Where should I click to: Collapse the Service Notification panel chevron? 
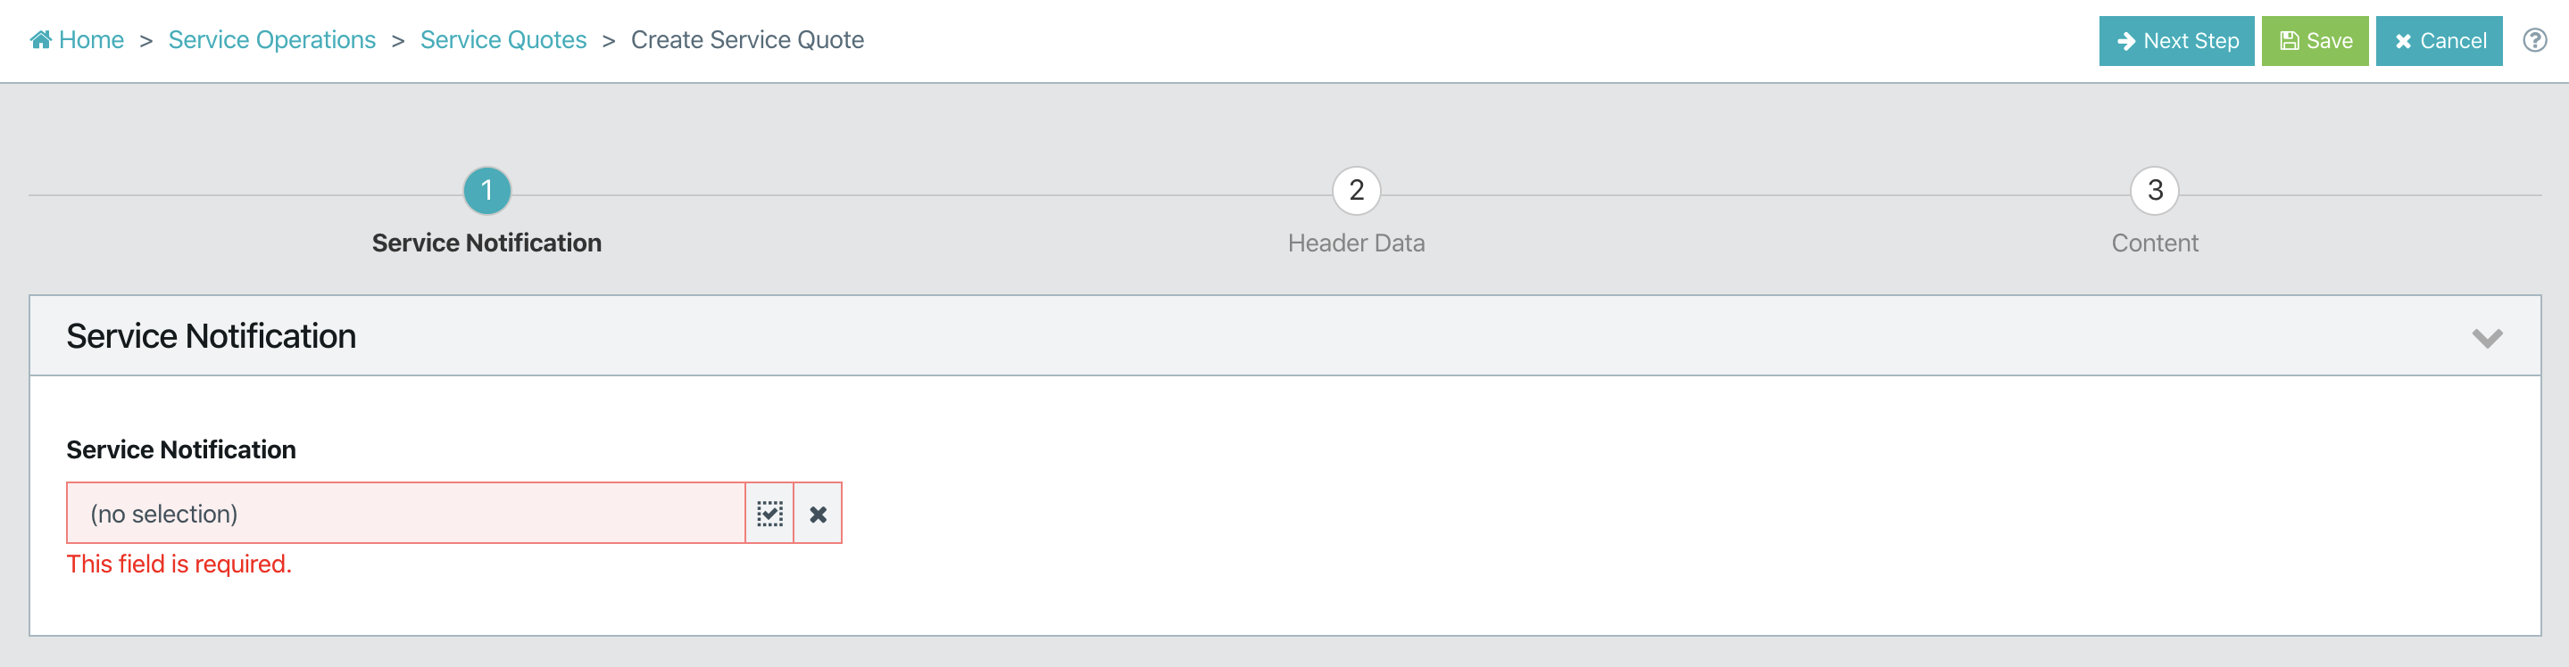[2487, 337]
